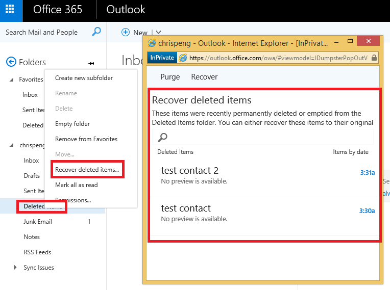Click Recover in the popup window
This screenshot has width=390, height=290.
[x=204, y=77]
